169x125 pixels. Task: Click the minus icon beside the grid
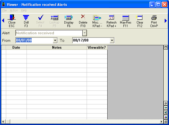click(x=166, y=108)
